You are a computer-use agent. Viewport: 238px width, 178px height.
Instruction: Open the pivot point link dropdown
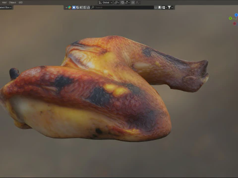117,2
